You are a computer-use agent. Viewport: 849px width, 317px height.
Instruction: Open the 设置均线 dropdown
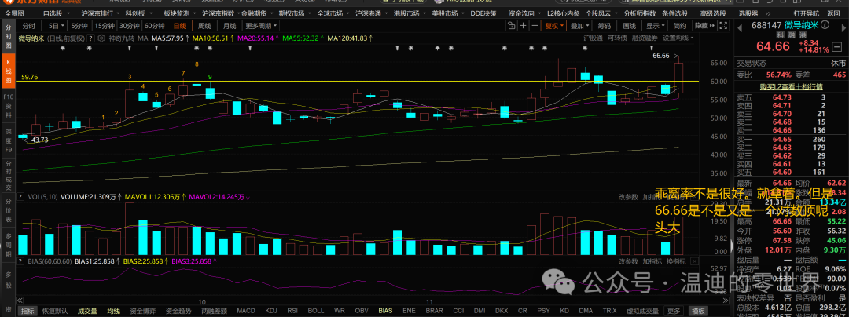(678, 38)
